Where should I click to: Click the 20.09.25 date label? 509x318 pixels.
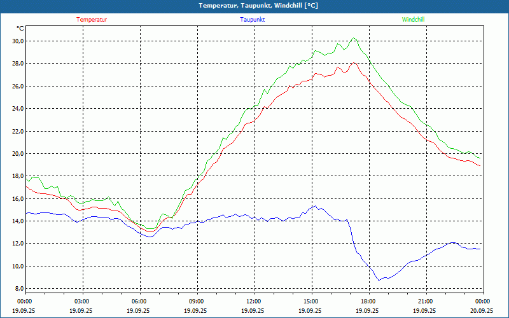click(482, 311)
